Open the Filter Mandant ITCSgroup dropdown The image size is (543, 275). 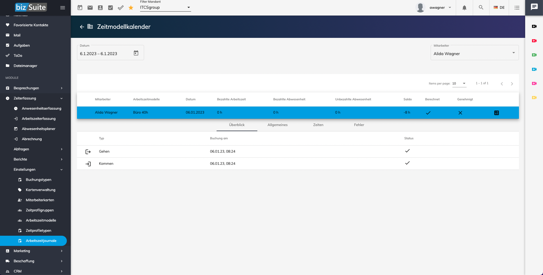pos(165,8)
